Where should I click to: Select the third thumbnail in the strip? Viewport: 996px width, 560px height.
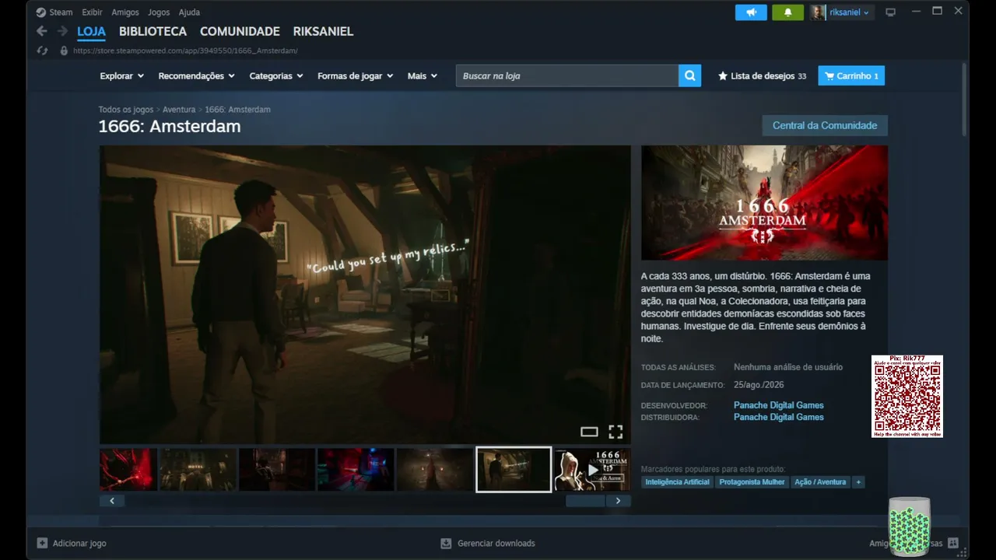(277, 470)
